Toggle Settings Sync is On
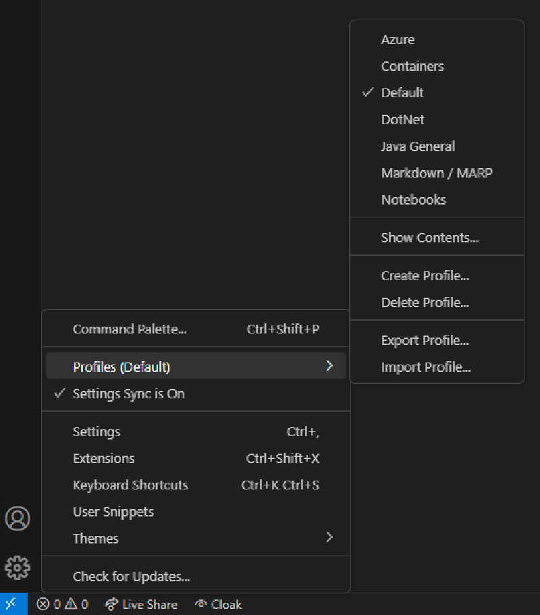 (x=128, y=394)
